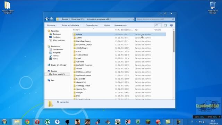
Task: Click the change view icon
Action: (157, 25)
